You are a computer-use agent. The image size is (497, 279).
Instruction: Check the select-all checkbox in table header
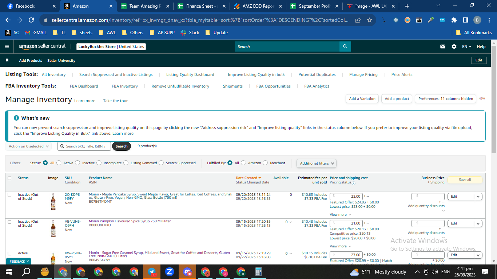pos(9,178)
